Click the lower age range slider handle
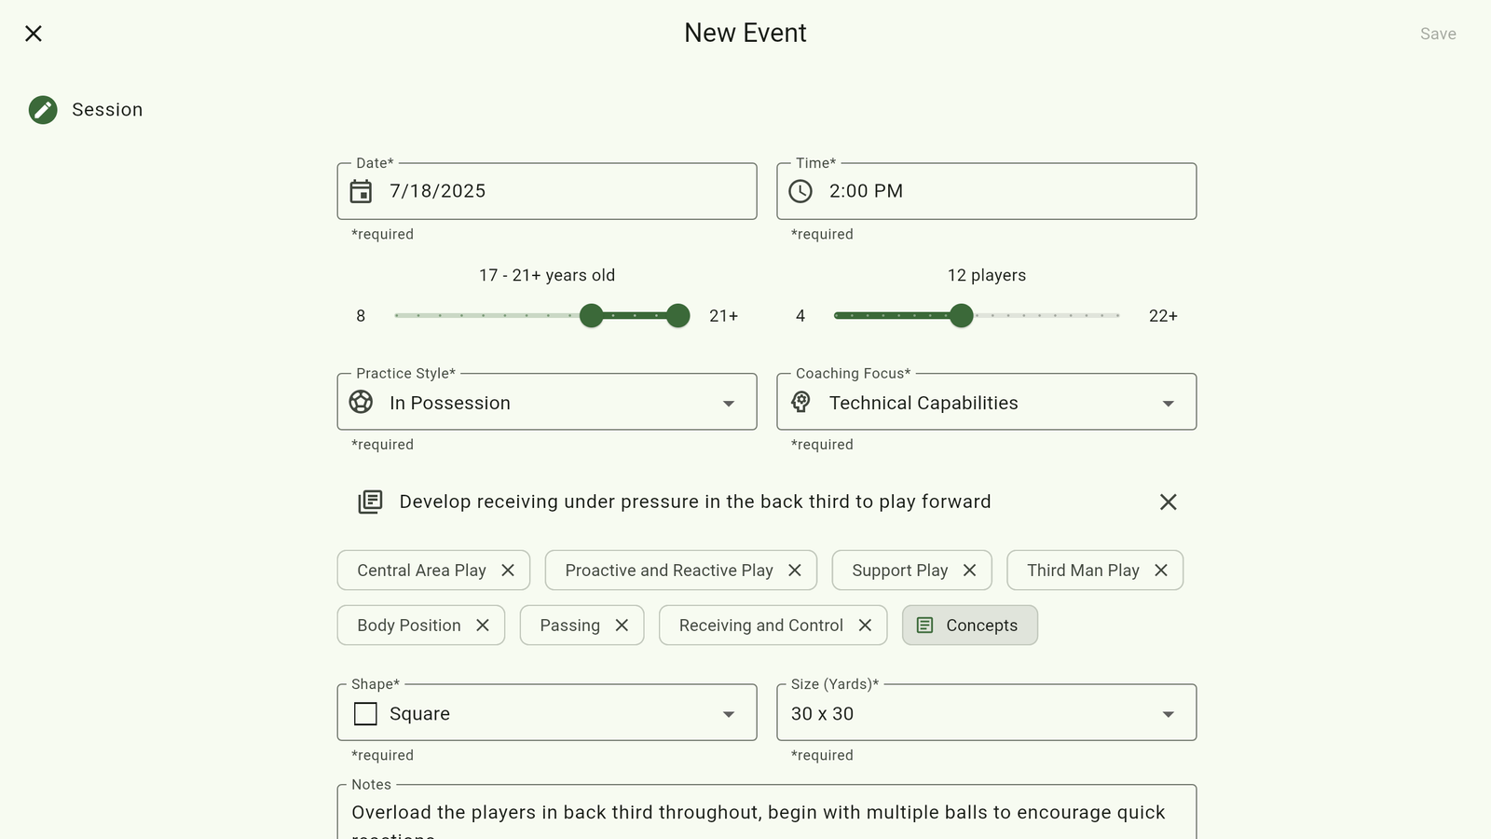 [x=592, y=316]
